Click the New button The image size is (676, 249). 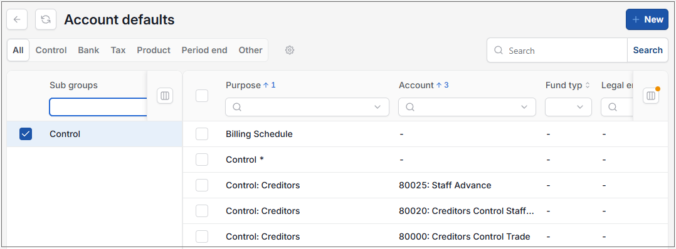647,20
